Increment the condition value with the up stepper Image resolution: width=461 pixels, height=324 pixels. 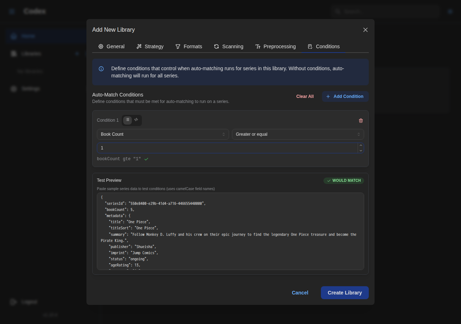click(x=361, y=146)
